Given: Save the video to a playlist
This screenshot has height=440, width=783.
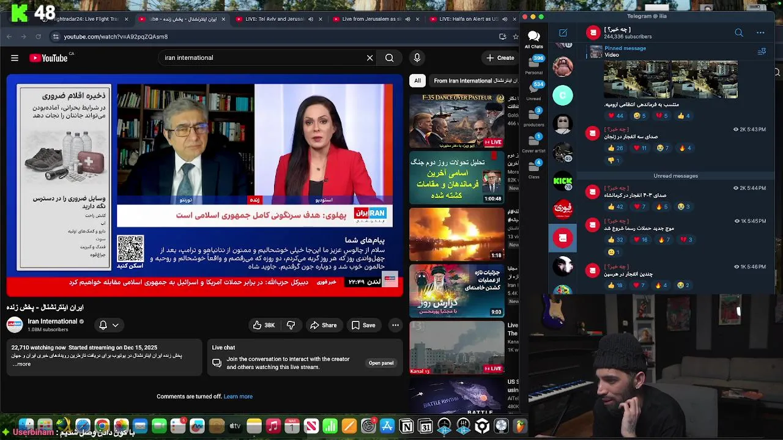Looking at the screenshot, I should [363, 325].
